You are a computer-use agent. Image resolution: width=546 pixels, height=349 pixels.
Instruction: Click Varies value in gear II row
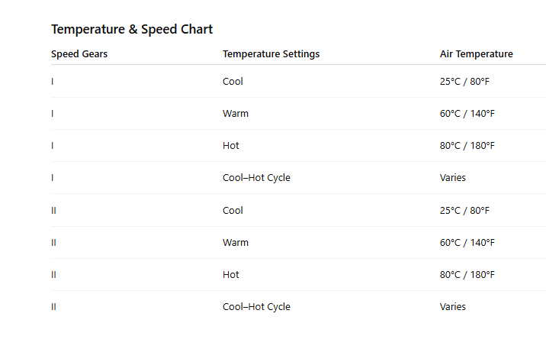[x=452, y=307]
